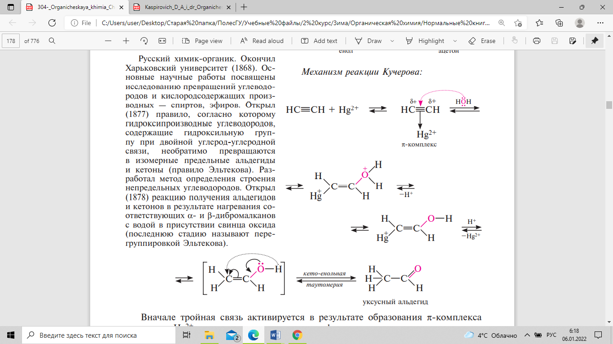Select the Erase tool

coord(482,41)
